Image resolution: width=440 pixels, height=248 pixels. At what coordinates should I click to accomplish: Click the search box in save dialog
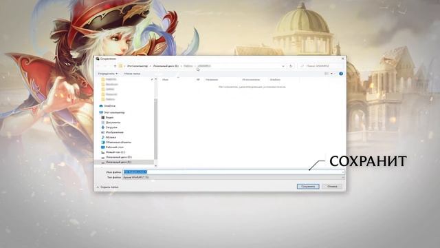321,66
